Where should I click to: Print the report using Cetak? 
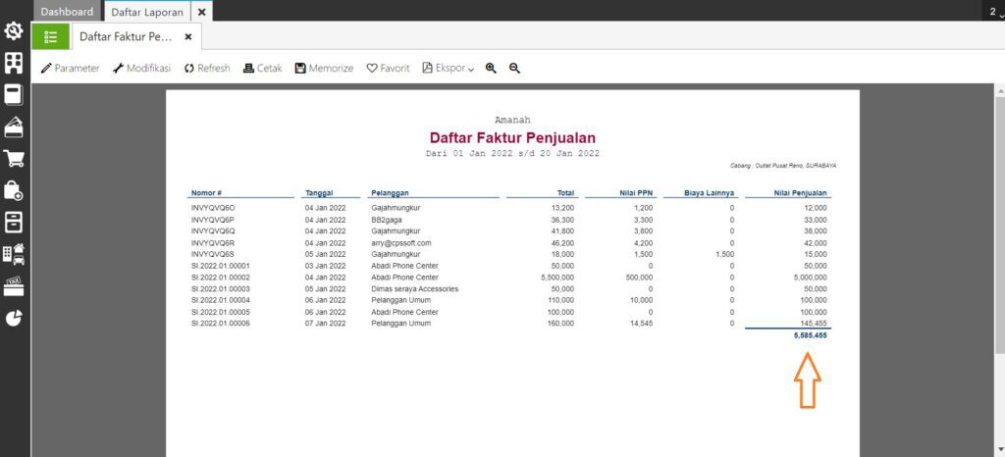[263, 69]
